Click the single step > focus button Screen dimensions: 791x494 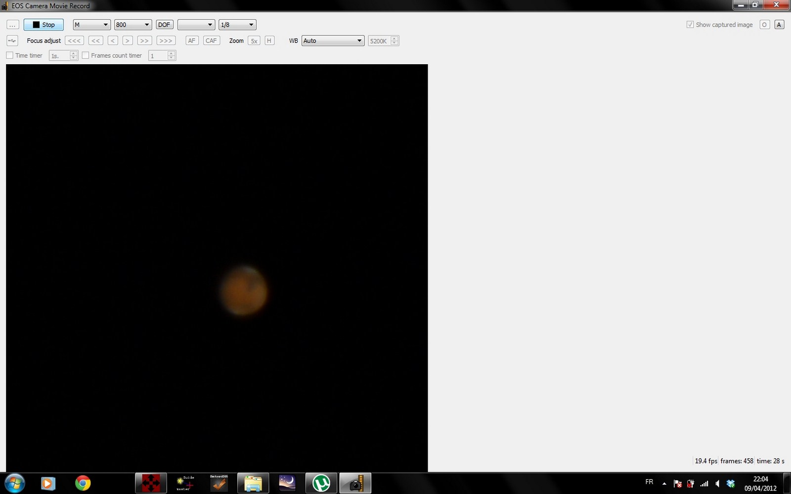click(128, 41)
